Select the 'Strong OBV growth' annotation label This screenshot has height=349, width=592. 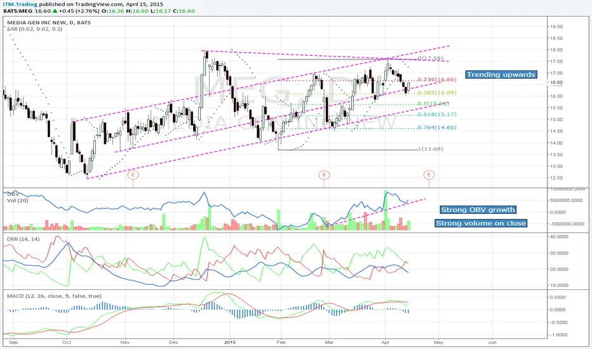[478, 210]
